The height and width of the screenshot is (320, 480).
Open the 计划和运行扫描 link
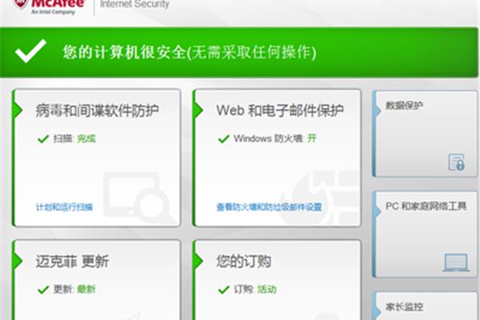coord(64,207)
